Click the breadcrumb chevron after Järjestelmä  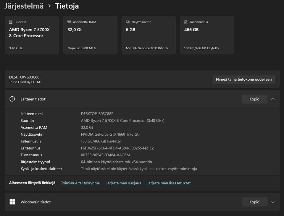click(x=49, y=6)
